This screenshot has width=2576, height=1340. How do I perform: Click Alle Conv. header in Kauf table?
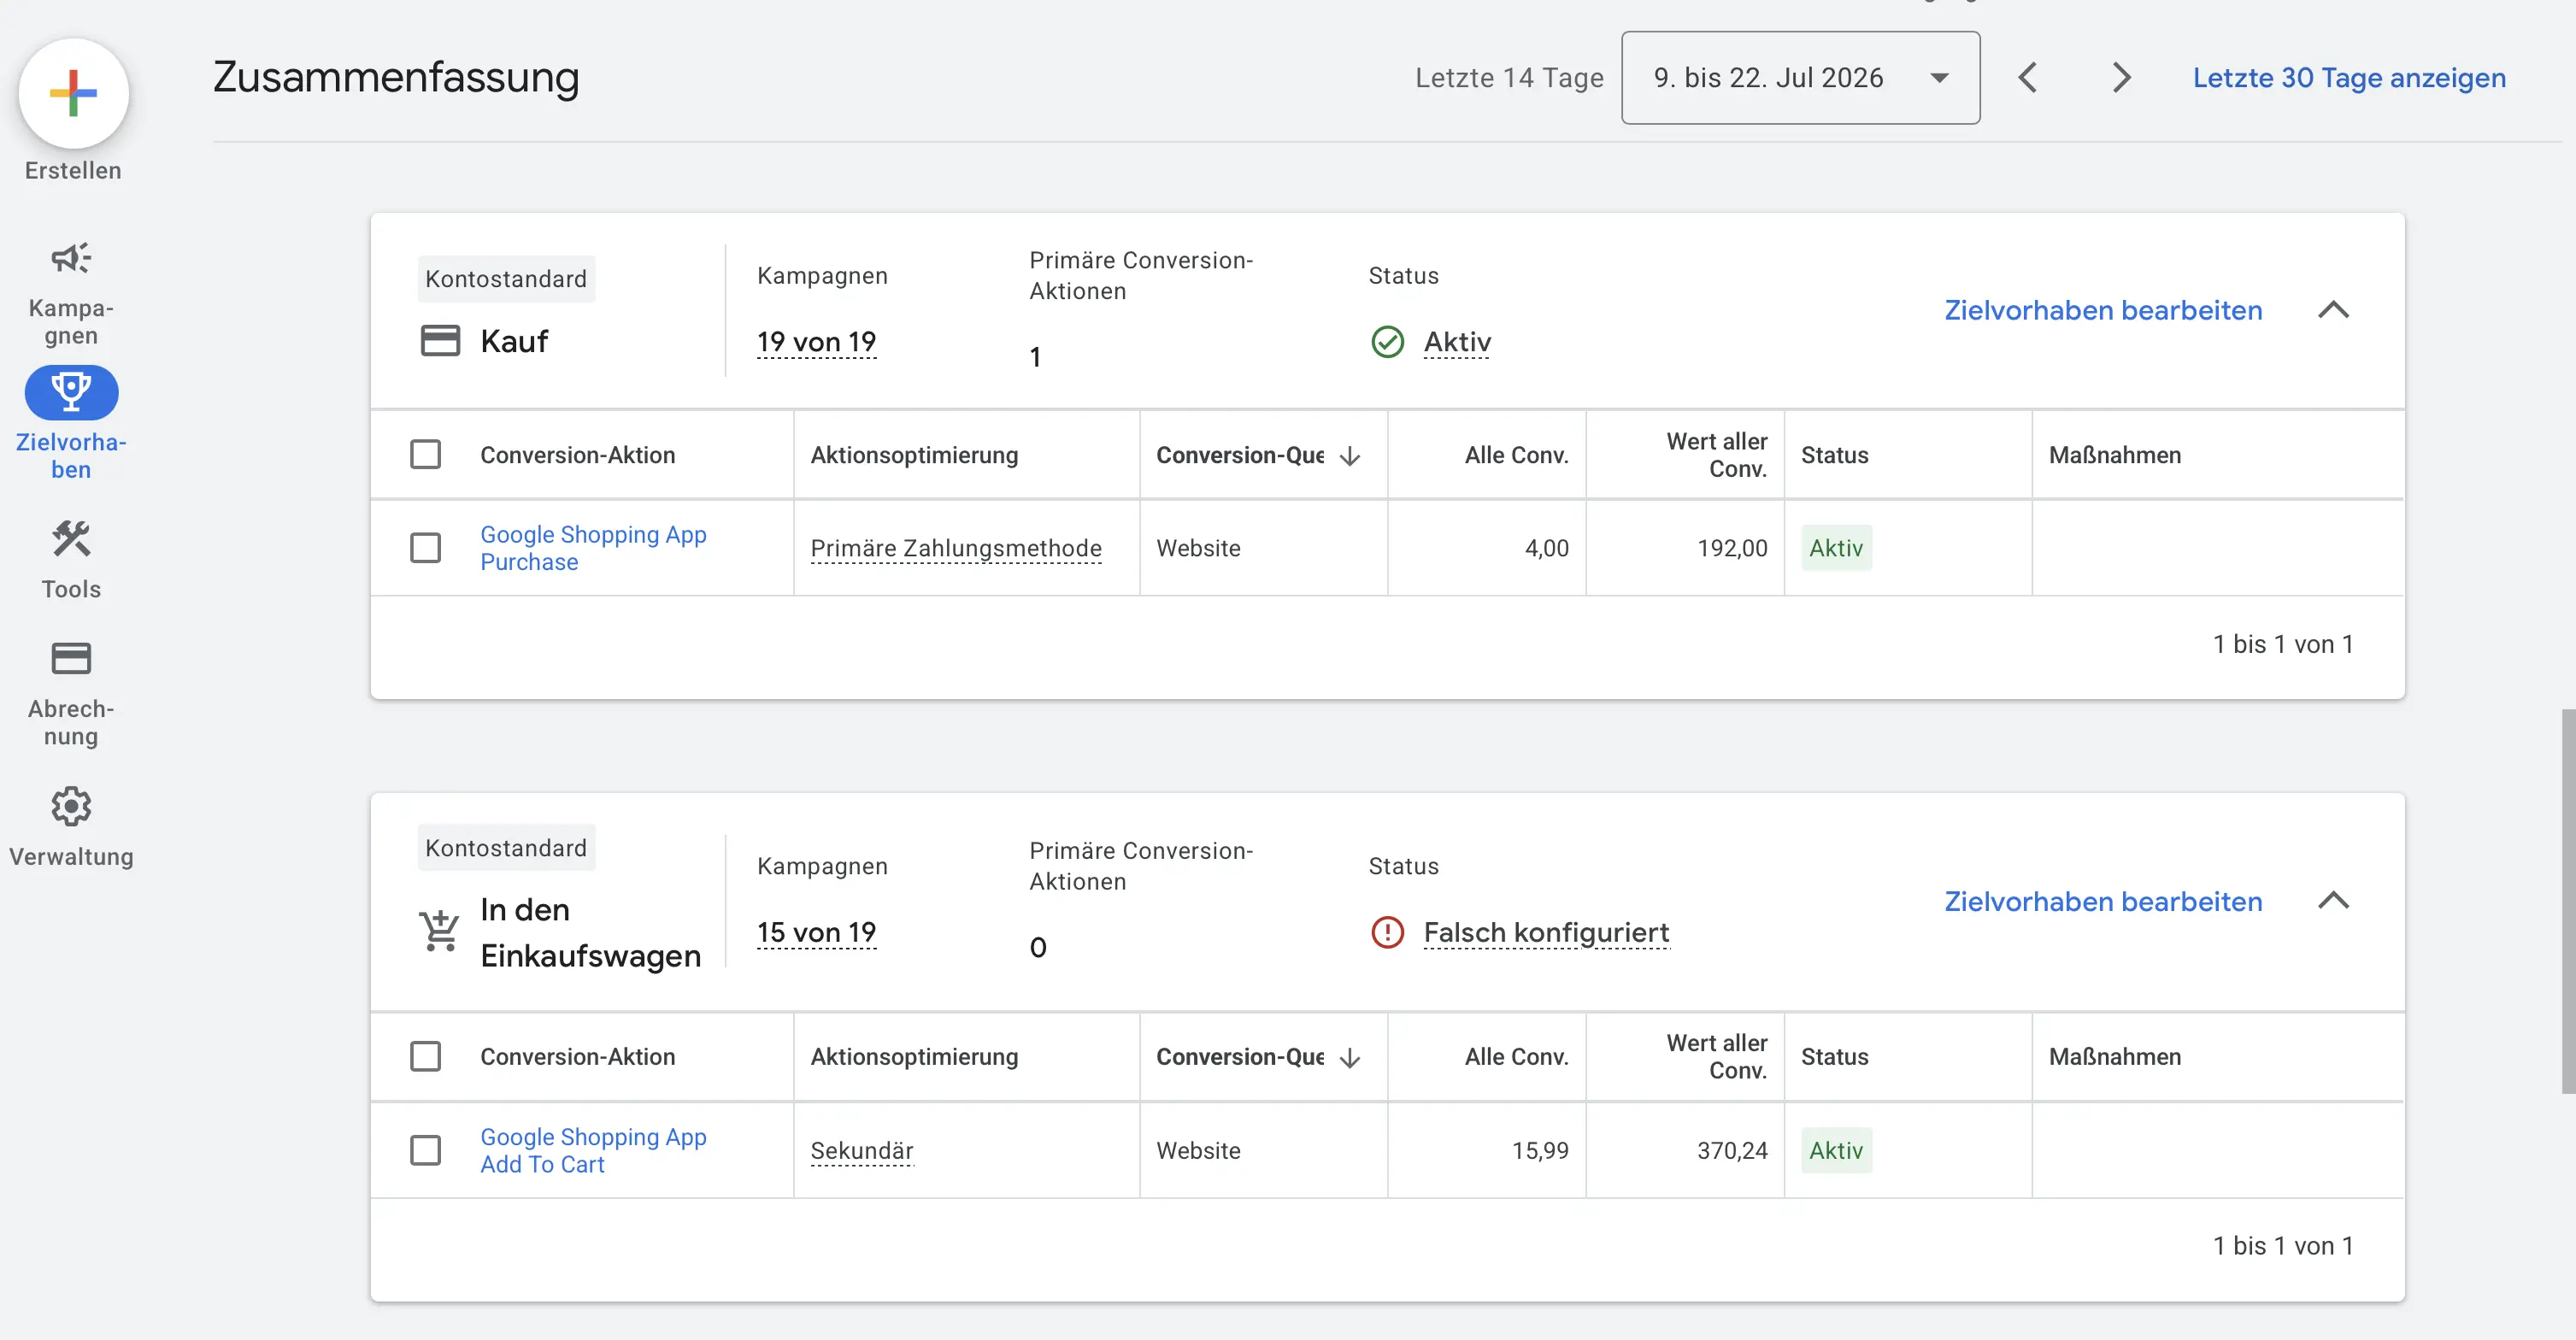click(x=1516, y=455)
